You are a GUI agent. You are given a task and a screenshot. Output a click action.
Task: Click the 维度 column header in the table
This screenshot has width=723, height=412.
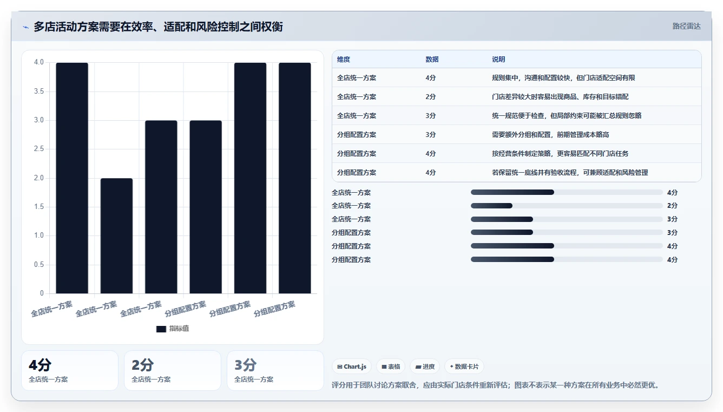[344, 60]
